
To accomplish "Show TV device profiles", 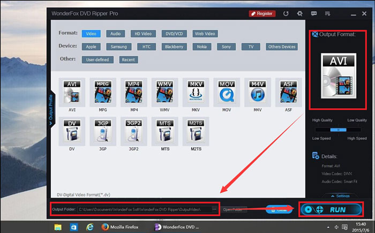I will [x=251, y=47].
